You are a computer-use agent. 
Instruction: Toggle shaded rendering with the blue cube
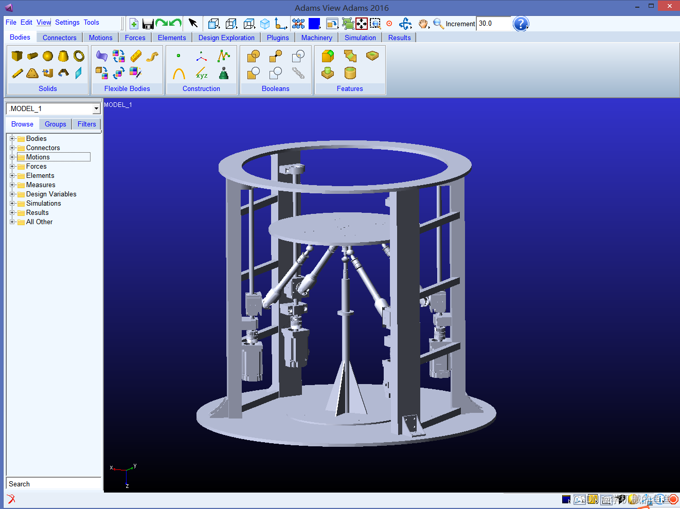[x=265, y=24]
